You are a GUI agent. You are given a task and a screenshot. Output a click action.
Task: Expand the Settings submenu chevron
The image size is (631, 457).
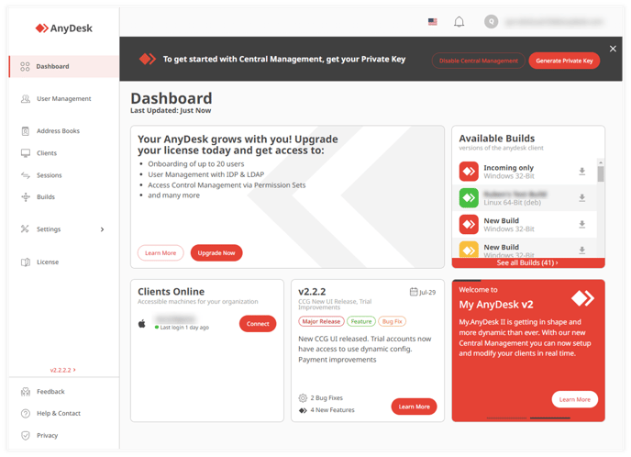coord(102,229)
